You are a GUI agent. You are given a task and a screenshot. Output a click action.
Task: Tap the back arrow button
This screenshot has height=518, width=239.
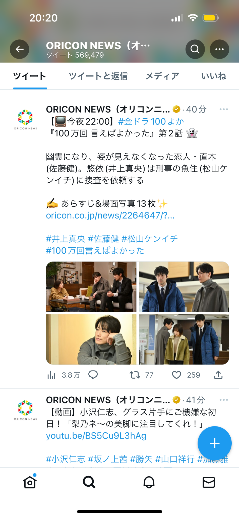[19, 49]
